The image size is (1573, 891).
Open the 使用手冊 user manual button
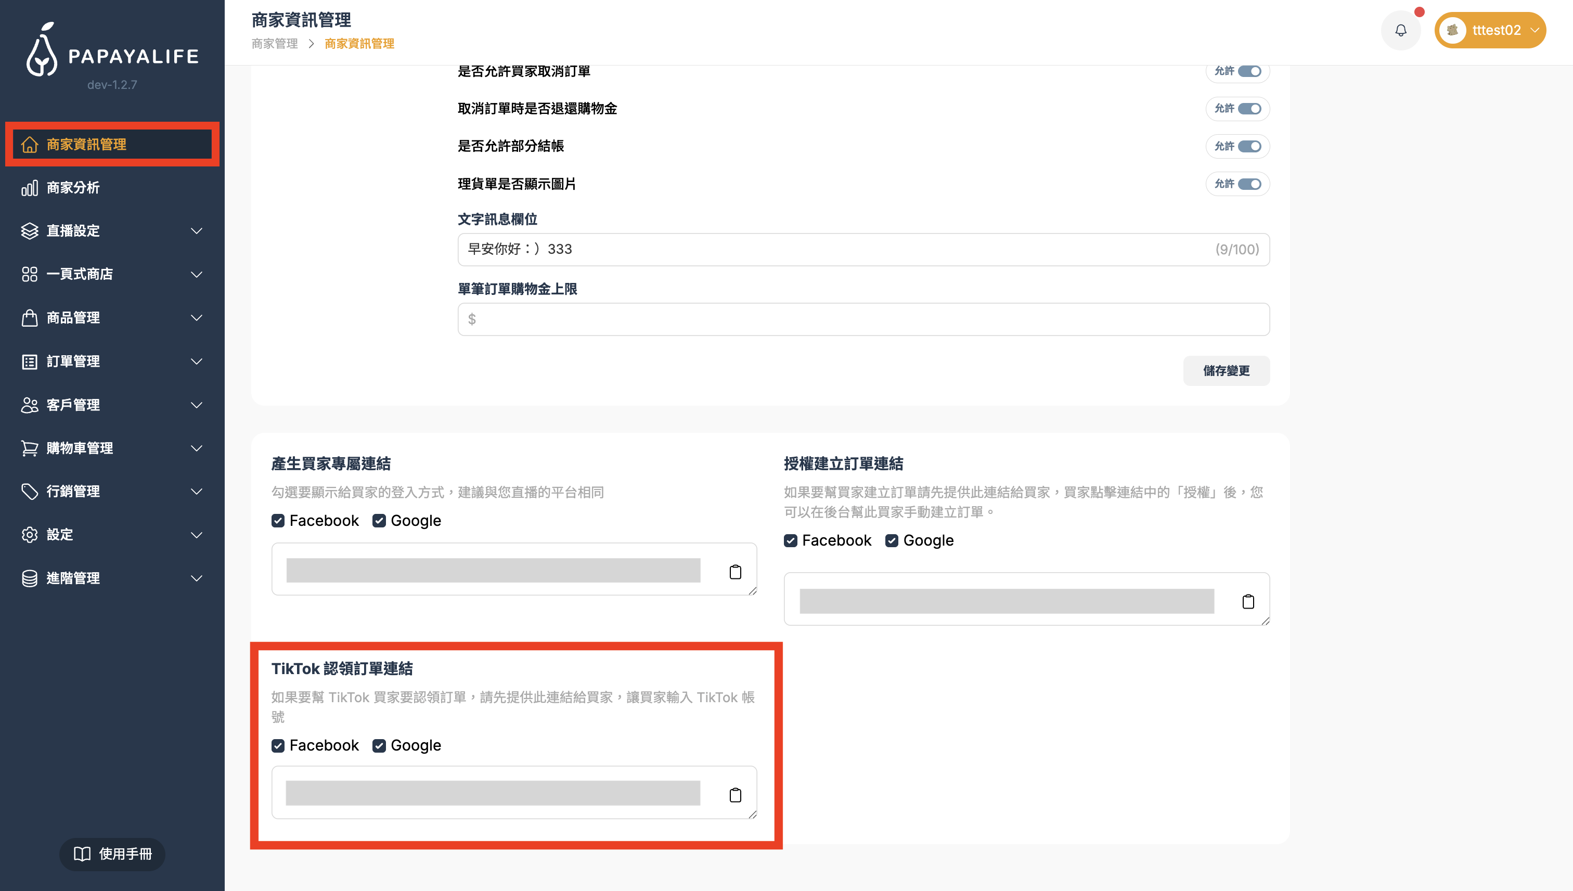(112, 854)
